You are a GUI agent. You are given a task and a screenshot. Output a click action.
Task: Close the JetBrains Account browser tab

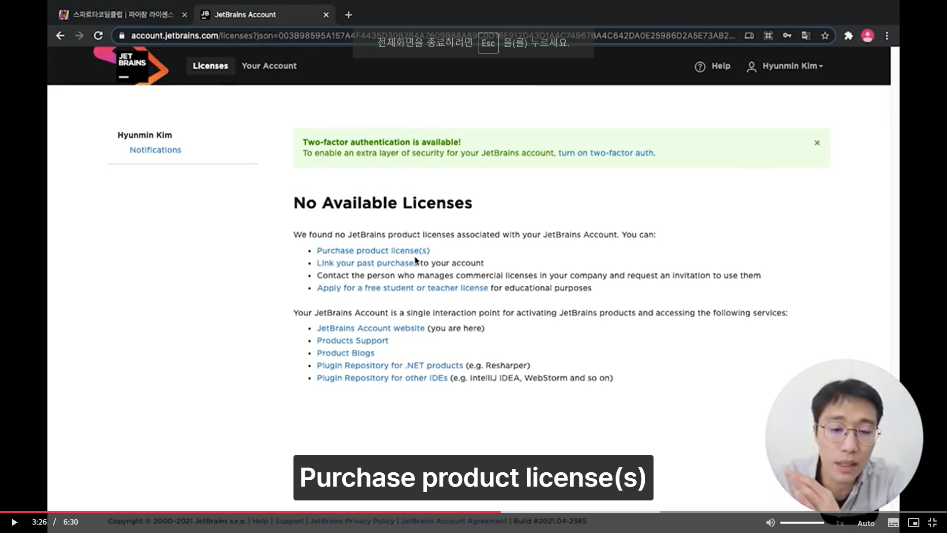tap(326, 15)
